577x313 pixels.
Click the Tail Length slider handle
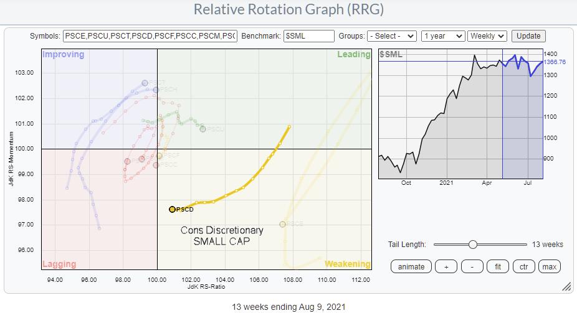pyautogui.click(x=473, y=245)
